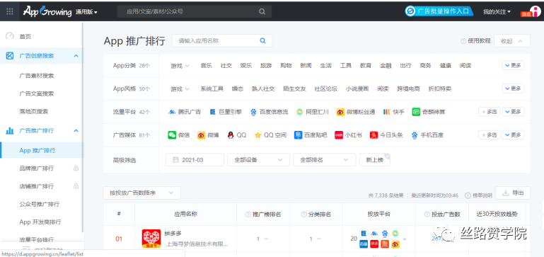The image size is (544, 257).
Task: Select the 腾讯广告 platform icon
Action: coord(171,112)
